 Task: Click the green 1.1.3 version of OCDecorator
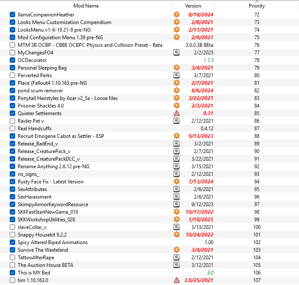coord(208,60)
